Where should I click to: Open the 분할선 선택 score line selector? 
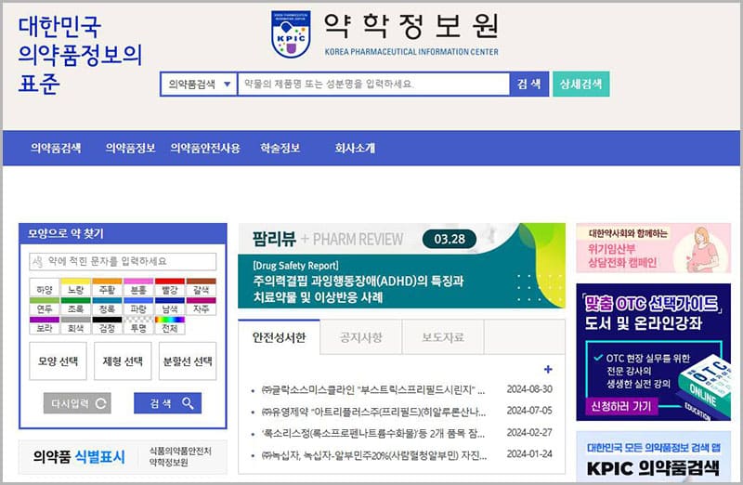(x=188, y=361)
